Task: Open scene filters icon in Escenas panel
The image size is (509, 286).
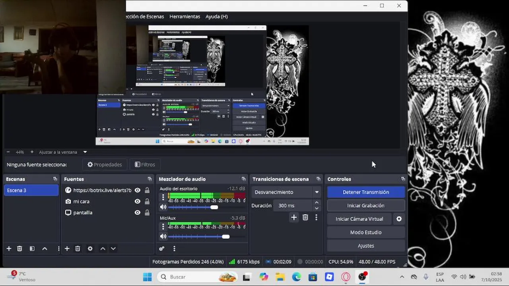Action: (x=32, y=249)
